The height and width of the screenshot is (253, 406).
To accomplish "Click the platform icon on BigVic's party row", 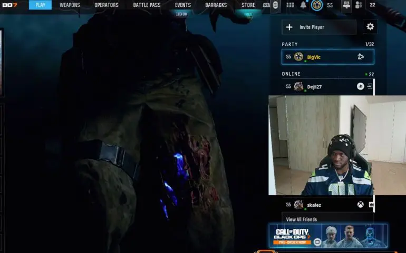I will click(361, 57).
